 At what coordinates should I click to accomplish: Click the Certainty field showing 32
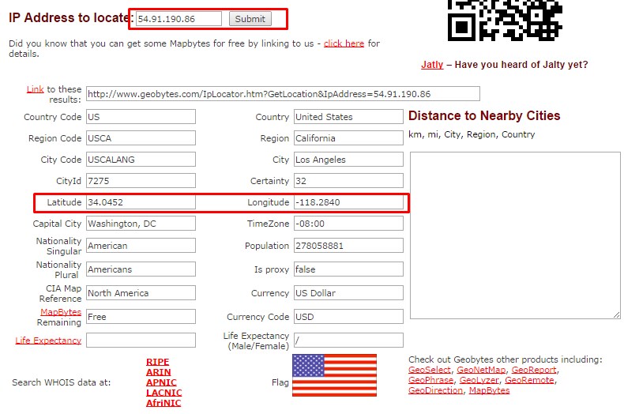pos(348,181)
